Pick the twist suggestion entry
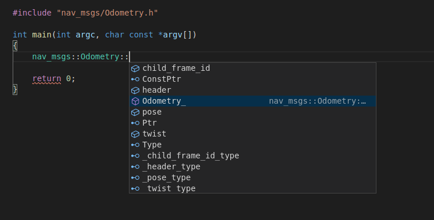The width and height of the screenshot is (434, 220). pyautogui.click(x=253, y=134)
